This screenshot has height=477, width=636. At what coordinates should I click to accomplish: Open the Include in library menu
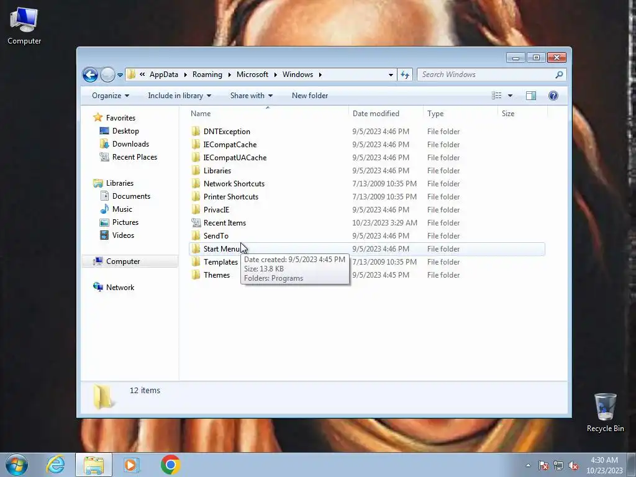point(179,96)
